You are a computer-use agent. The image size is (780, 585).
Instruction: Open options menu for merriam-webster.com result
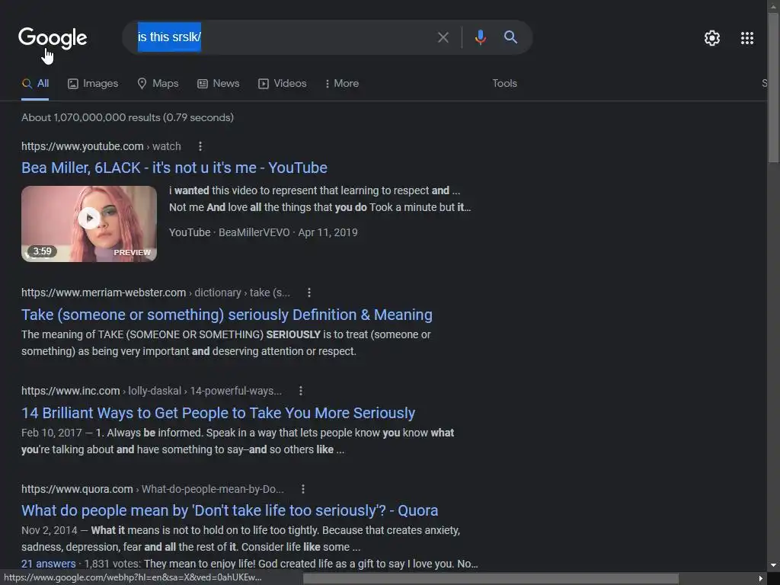(x=309, y=292)
